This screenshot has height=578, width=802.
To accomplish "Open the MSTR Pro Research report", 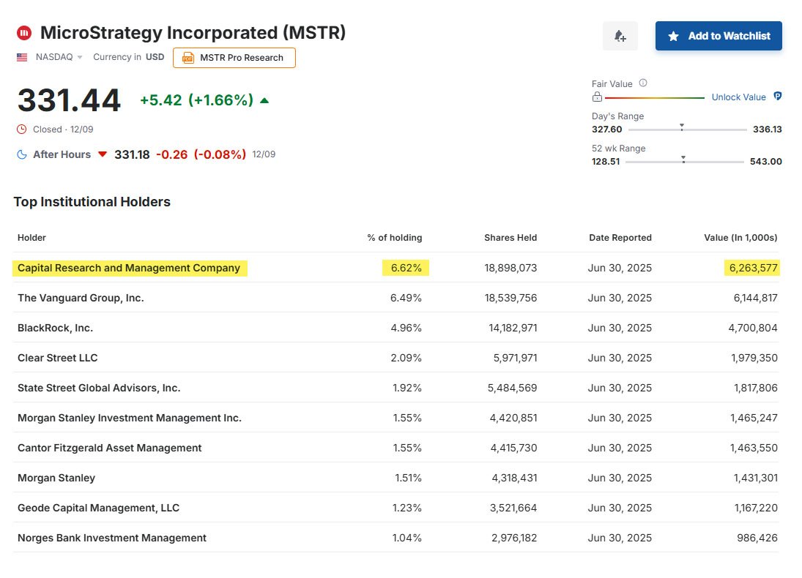I will [234, 58].
